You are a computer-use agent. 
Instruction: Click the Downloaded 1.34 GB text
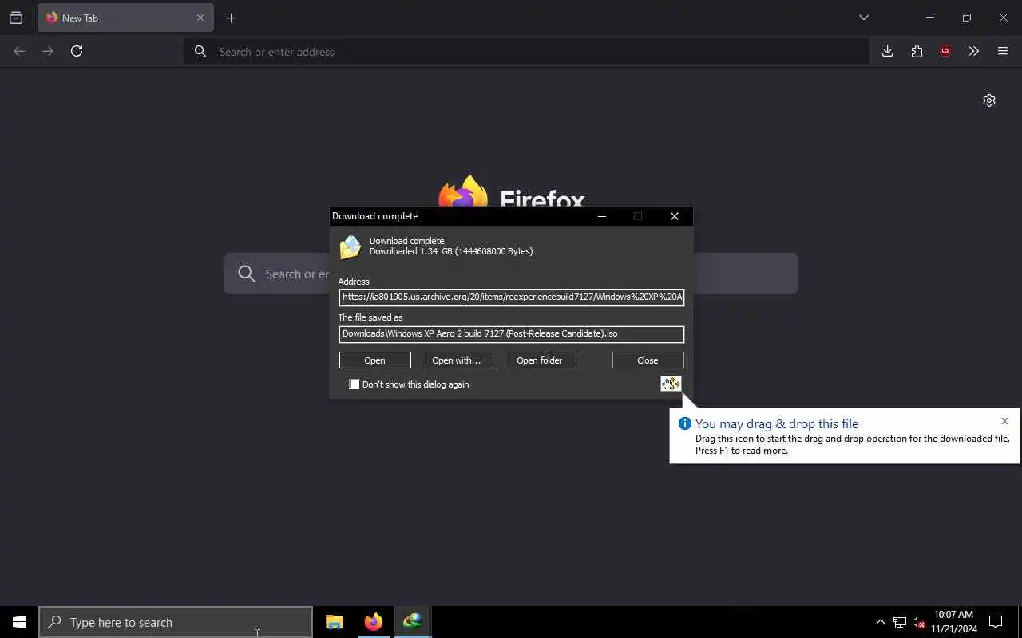click(451, 251)
